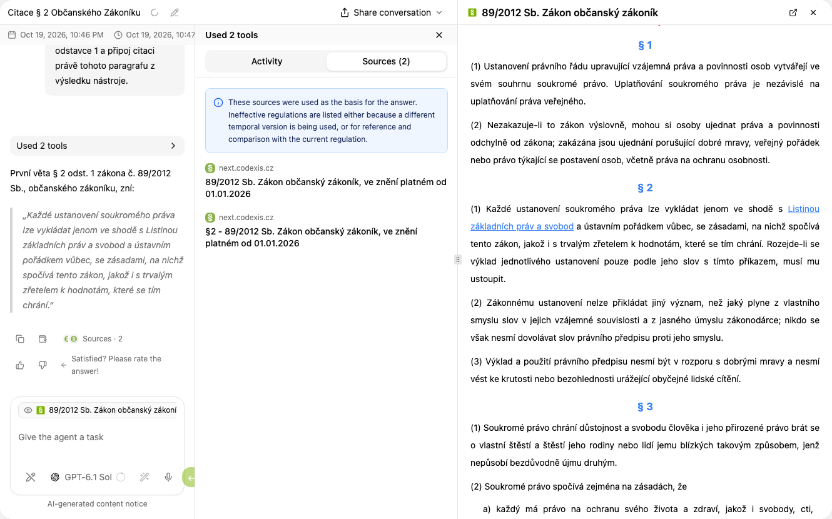Click the blue info icon in the sources notice
The width and height of the screenshot is (832, 519).
[218, 103]
